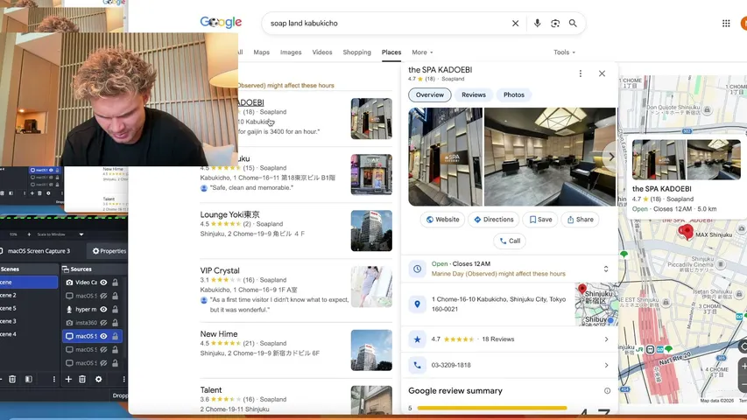The height and width of the screenshot is (420, 747).
Task: Open Reviews tab in place panel
Action: [474, 94]
